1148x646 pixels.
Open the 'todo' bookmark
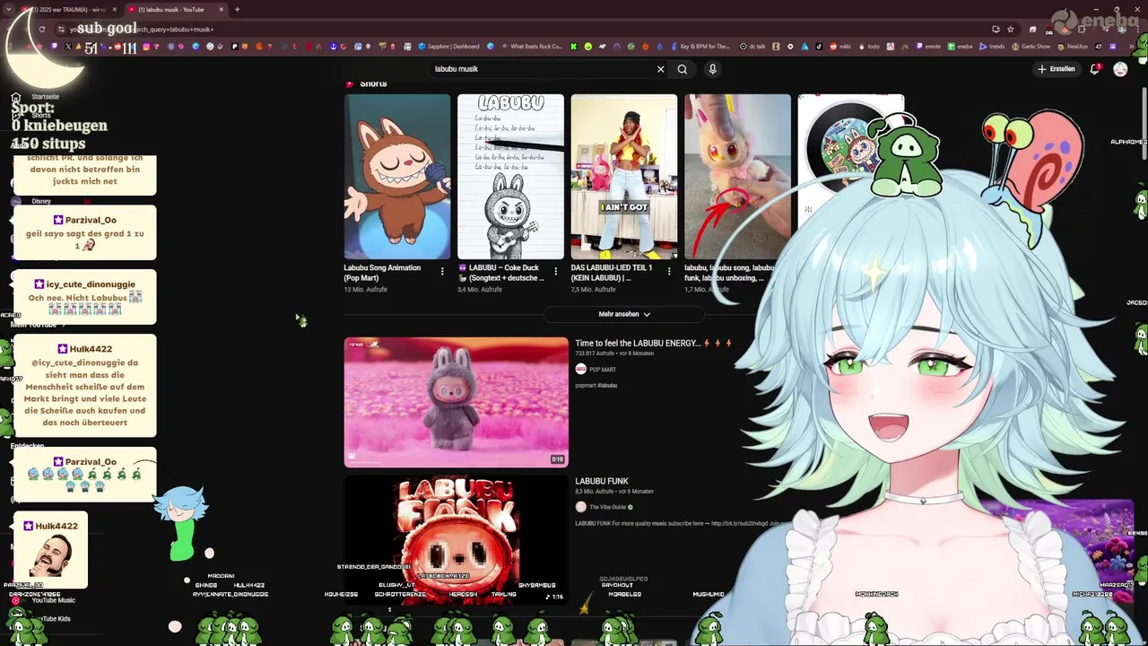tap(868, 47)
